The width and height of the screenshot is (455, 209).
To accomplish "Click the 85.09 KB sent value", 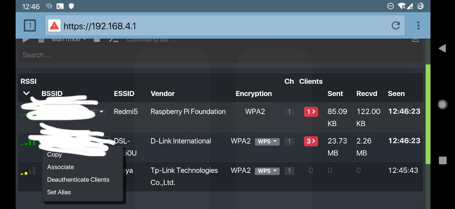I will click(337, 117).
